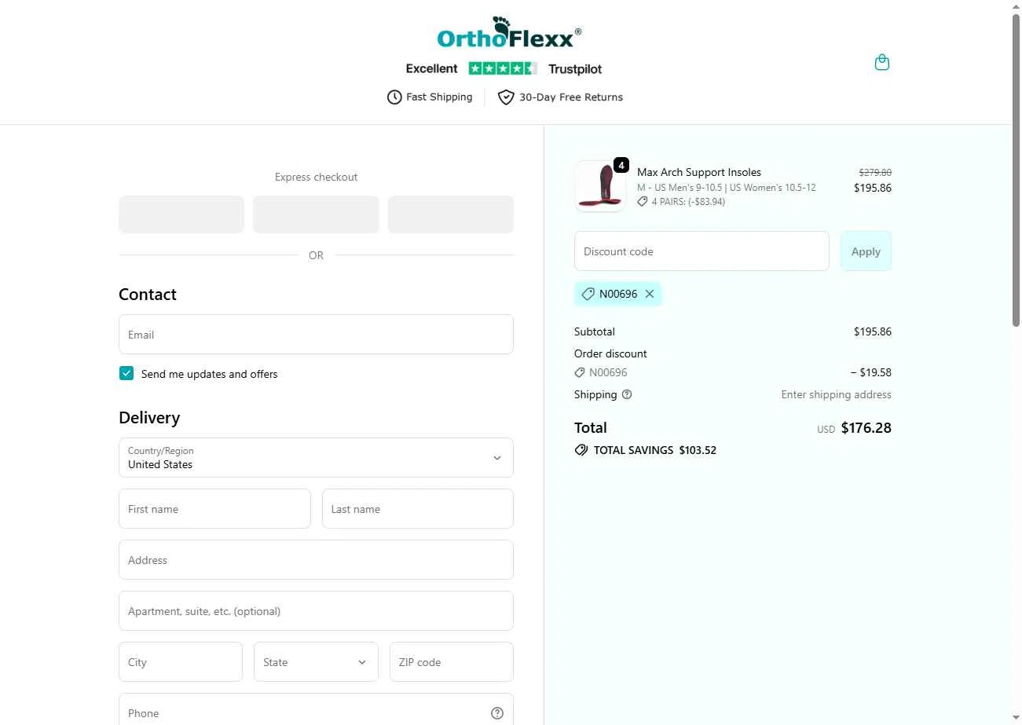Click the OrthoFlexx logo

point(509,33)
